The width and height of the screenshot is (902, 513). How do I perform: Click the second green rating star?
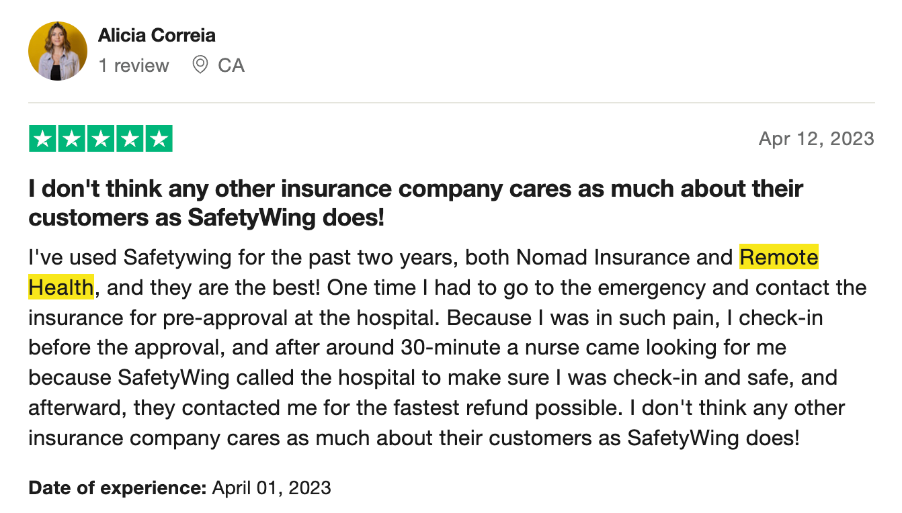[x=72, y=139]
